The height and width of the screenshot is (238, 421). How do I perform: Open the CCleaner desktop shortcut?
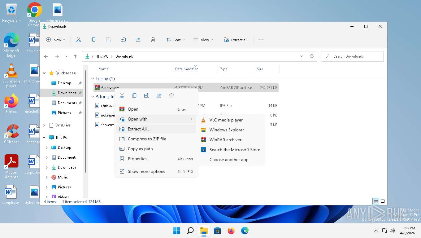(11, 134)
